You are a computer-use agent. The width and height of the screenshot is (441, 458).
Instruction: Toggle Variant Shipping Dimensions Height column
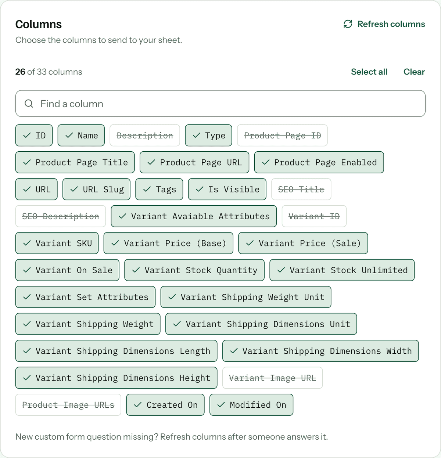pos(116,378)
